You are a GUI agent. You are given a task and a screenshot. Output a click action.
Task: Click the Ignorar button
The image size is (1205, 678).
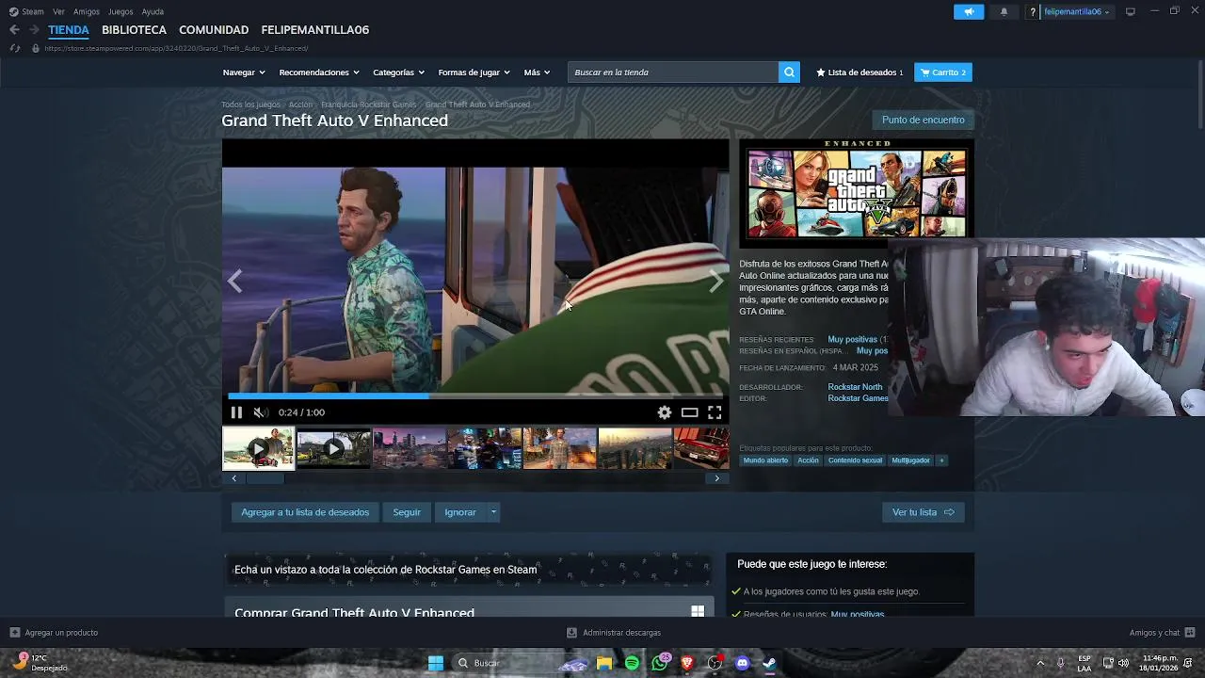click(460, 512)
